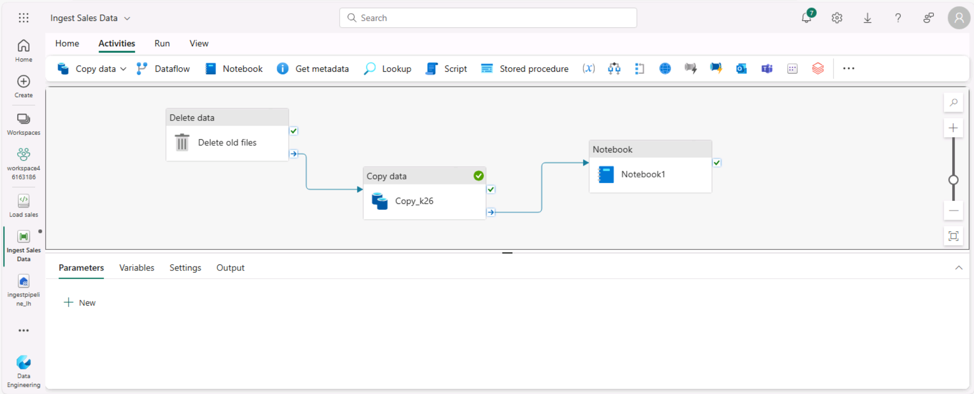Open notifications bell
The height and width of the screenshot is (394, 974).
click(806, 18)
